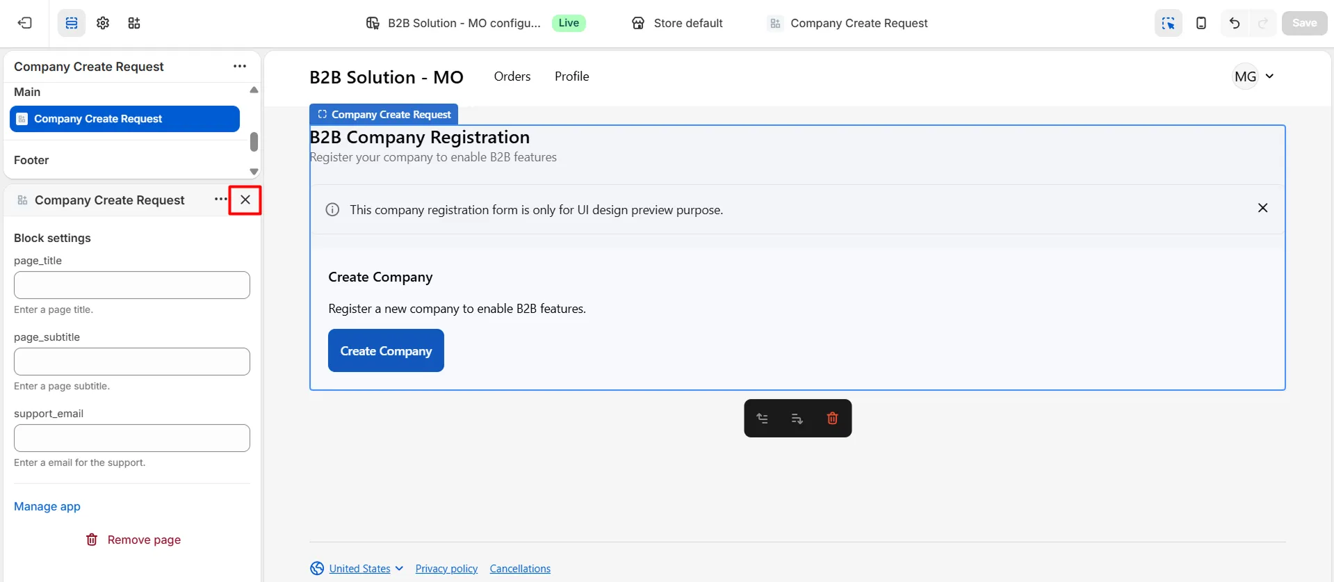Image resolution: width=1334 pixels, height=582 pixels.
Task: Move block up in floating toolbar
Action: point(763,419)
